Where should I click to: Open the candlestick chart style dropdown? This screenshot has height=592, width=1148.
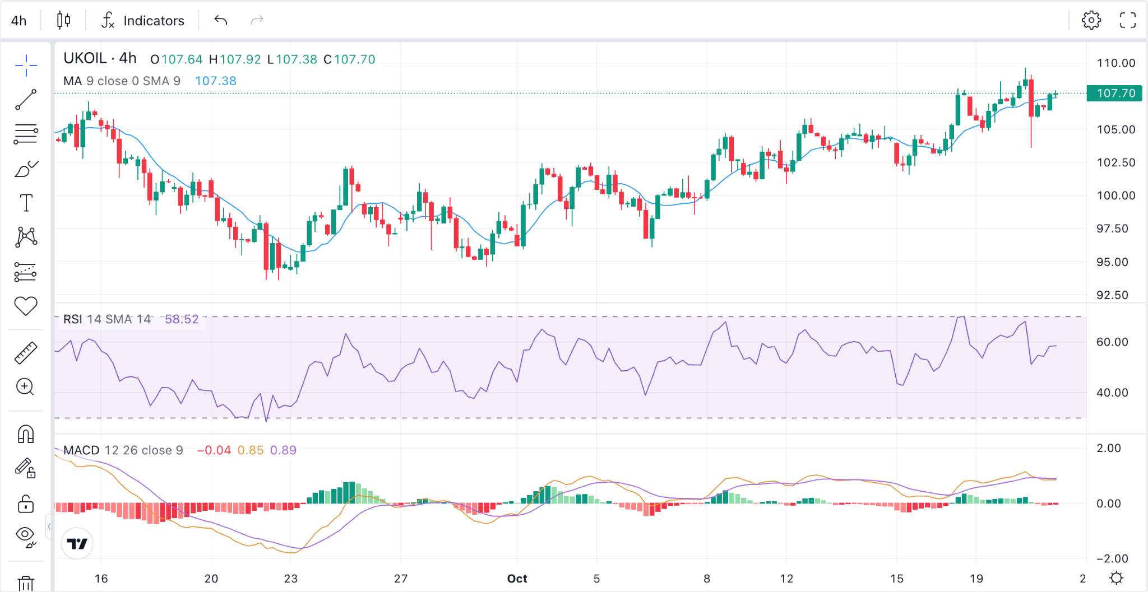[64, 21]
